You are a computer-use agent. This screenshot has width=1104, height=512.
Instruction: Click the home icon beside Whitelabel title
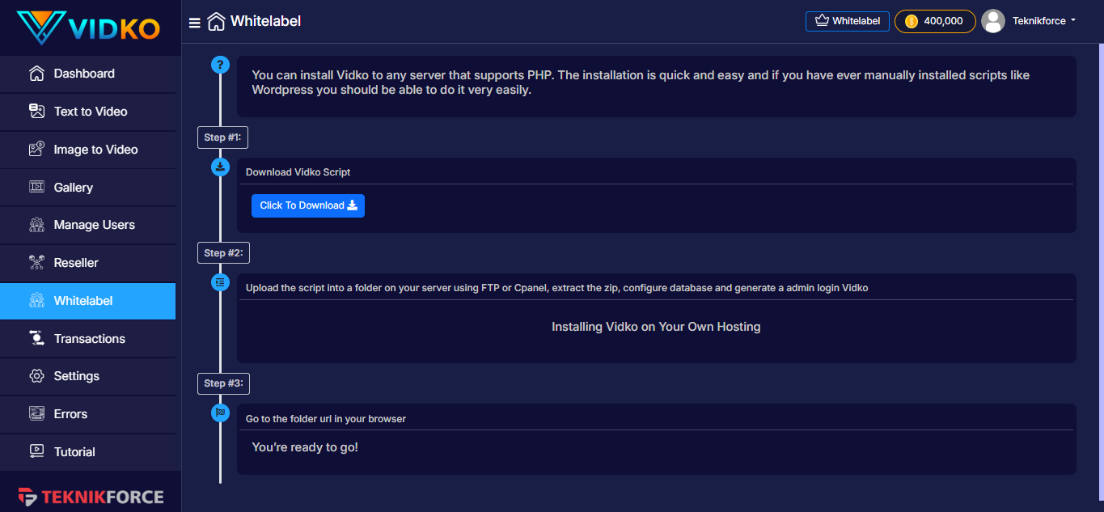coord(216,22)
